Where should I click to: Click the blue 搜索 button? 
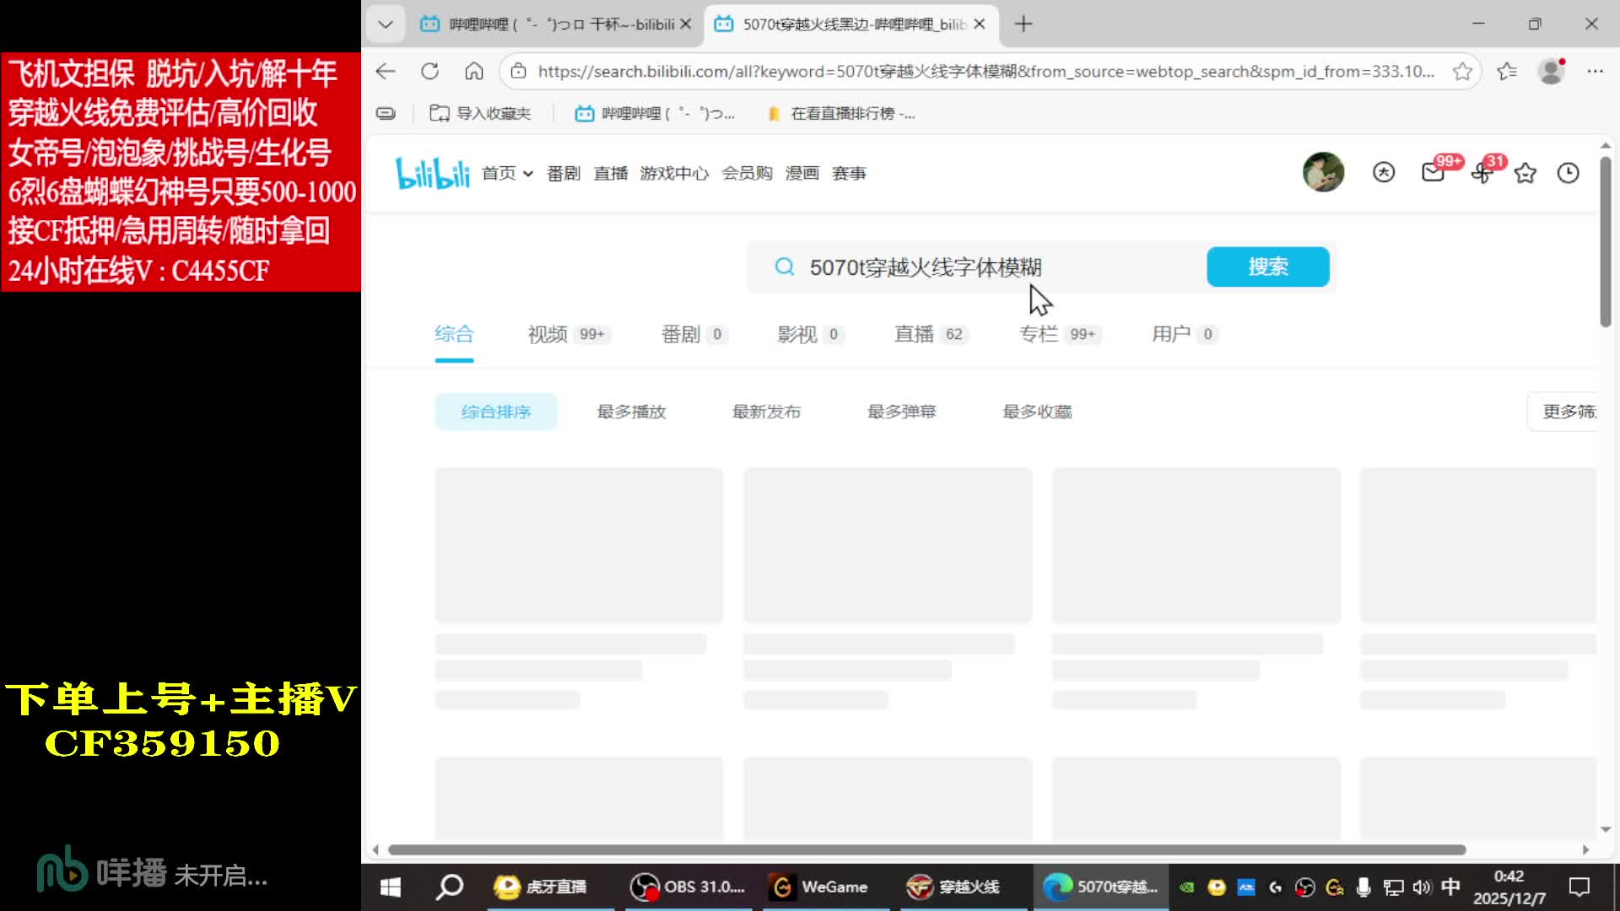tap(1267, 267)
